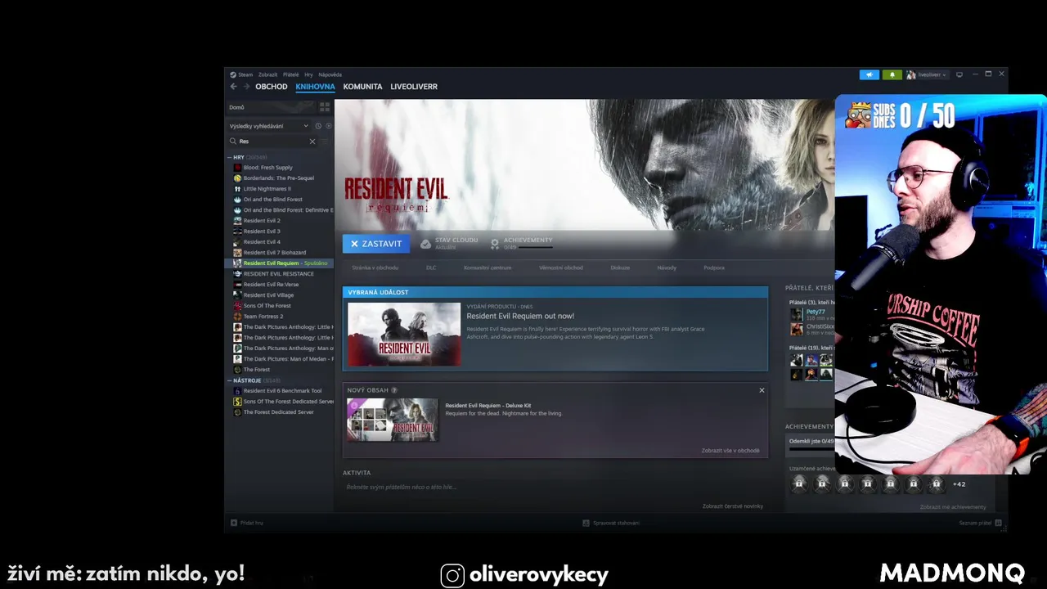
Task: Select Borderlands: The Pre-Sequel
Action: pyautogui.click(x=278, y=178)
